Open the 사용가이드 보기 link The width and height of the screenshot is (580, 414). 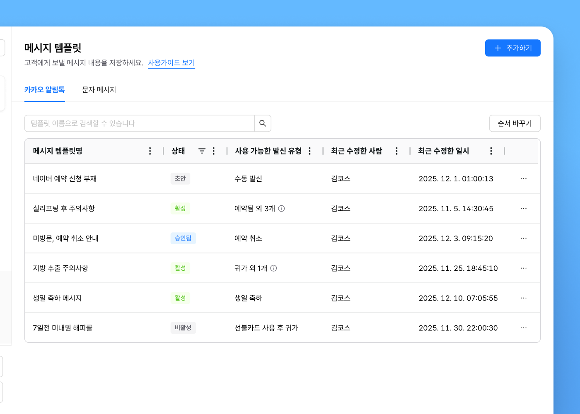tap(171, 63)
